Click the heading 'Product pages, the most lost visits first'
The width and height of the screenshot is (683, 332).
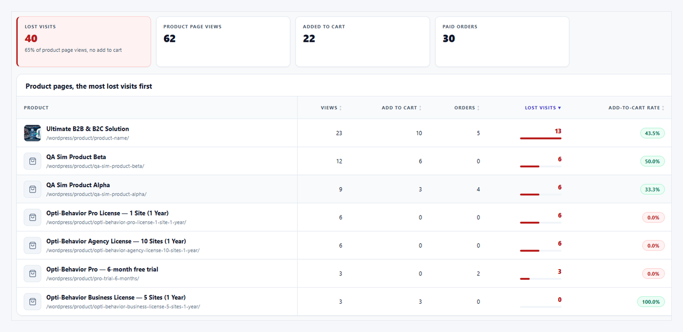click(x=89, y=86)
